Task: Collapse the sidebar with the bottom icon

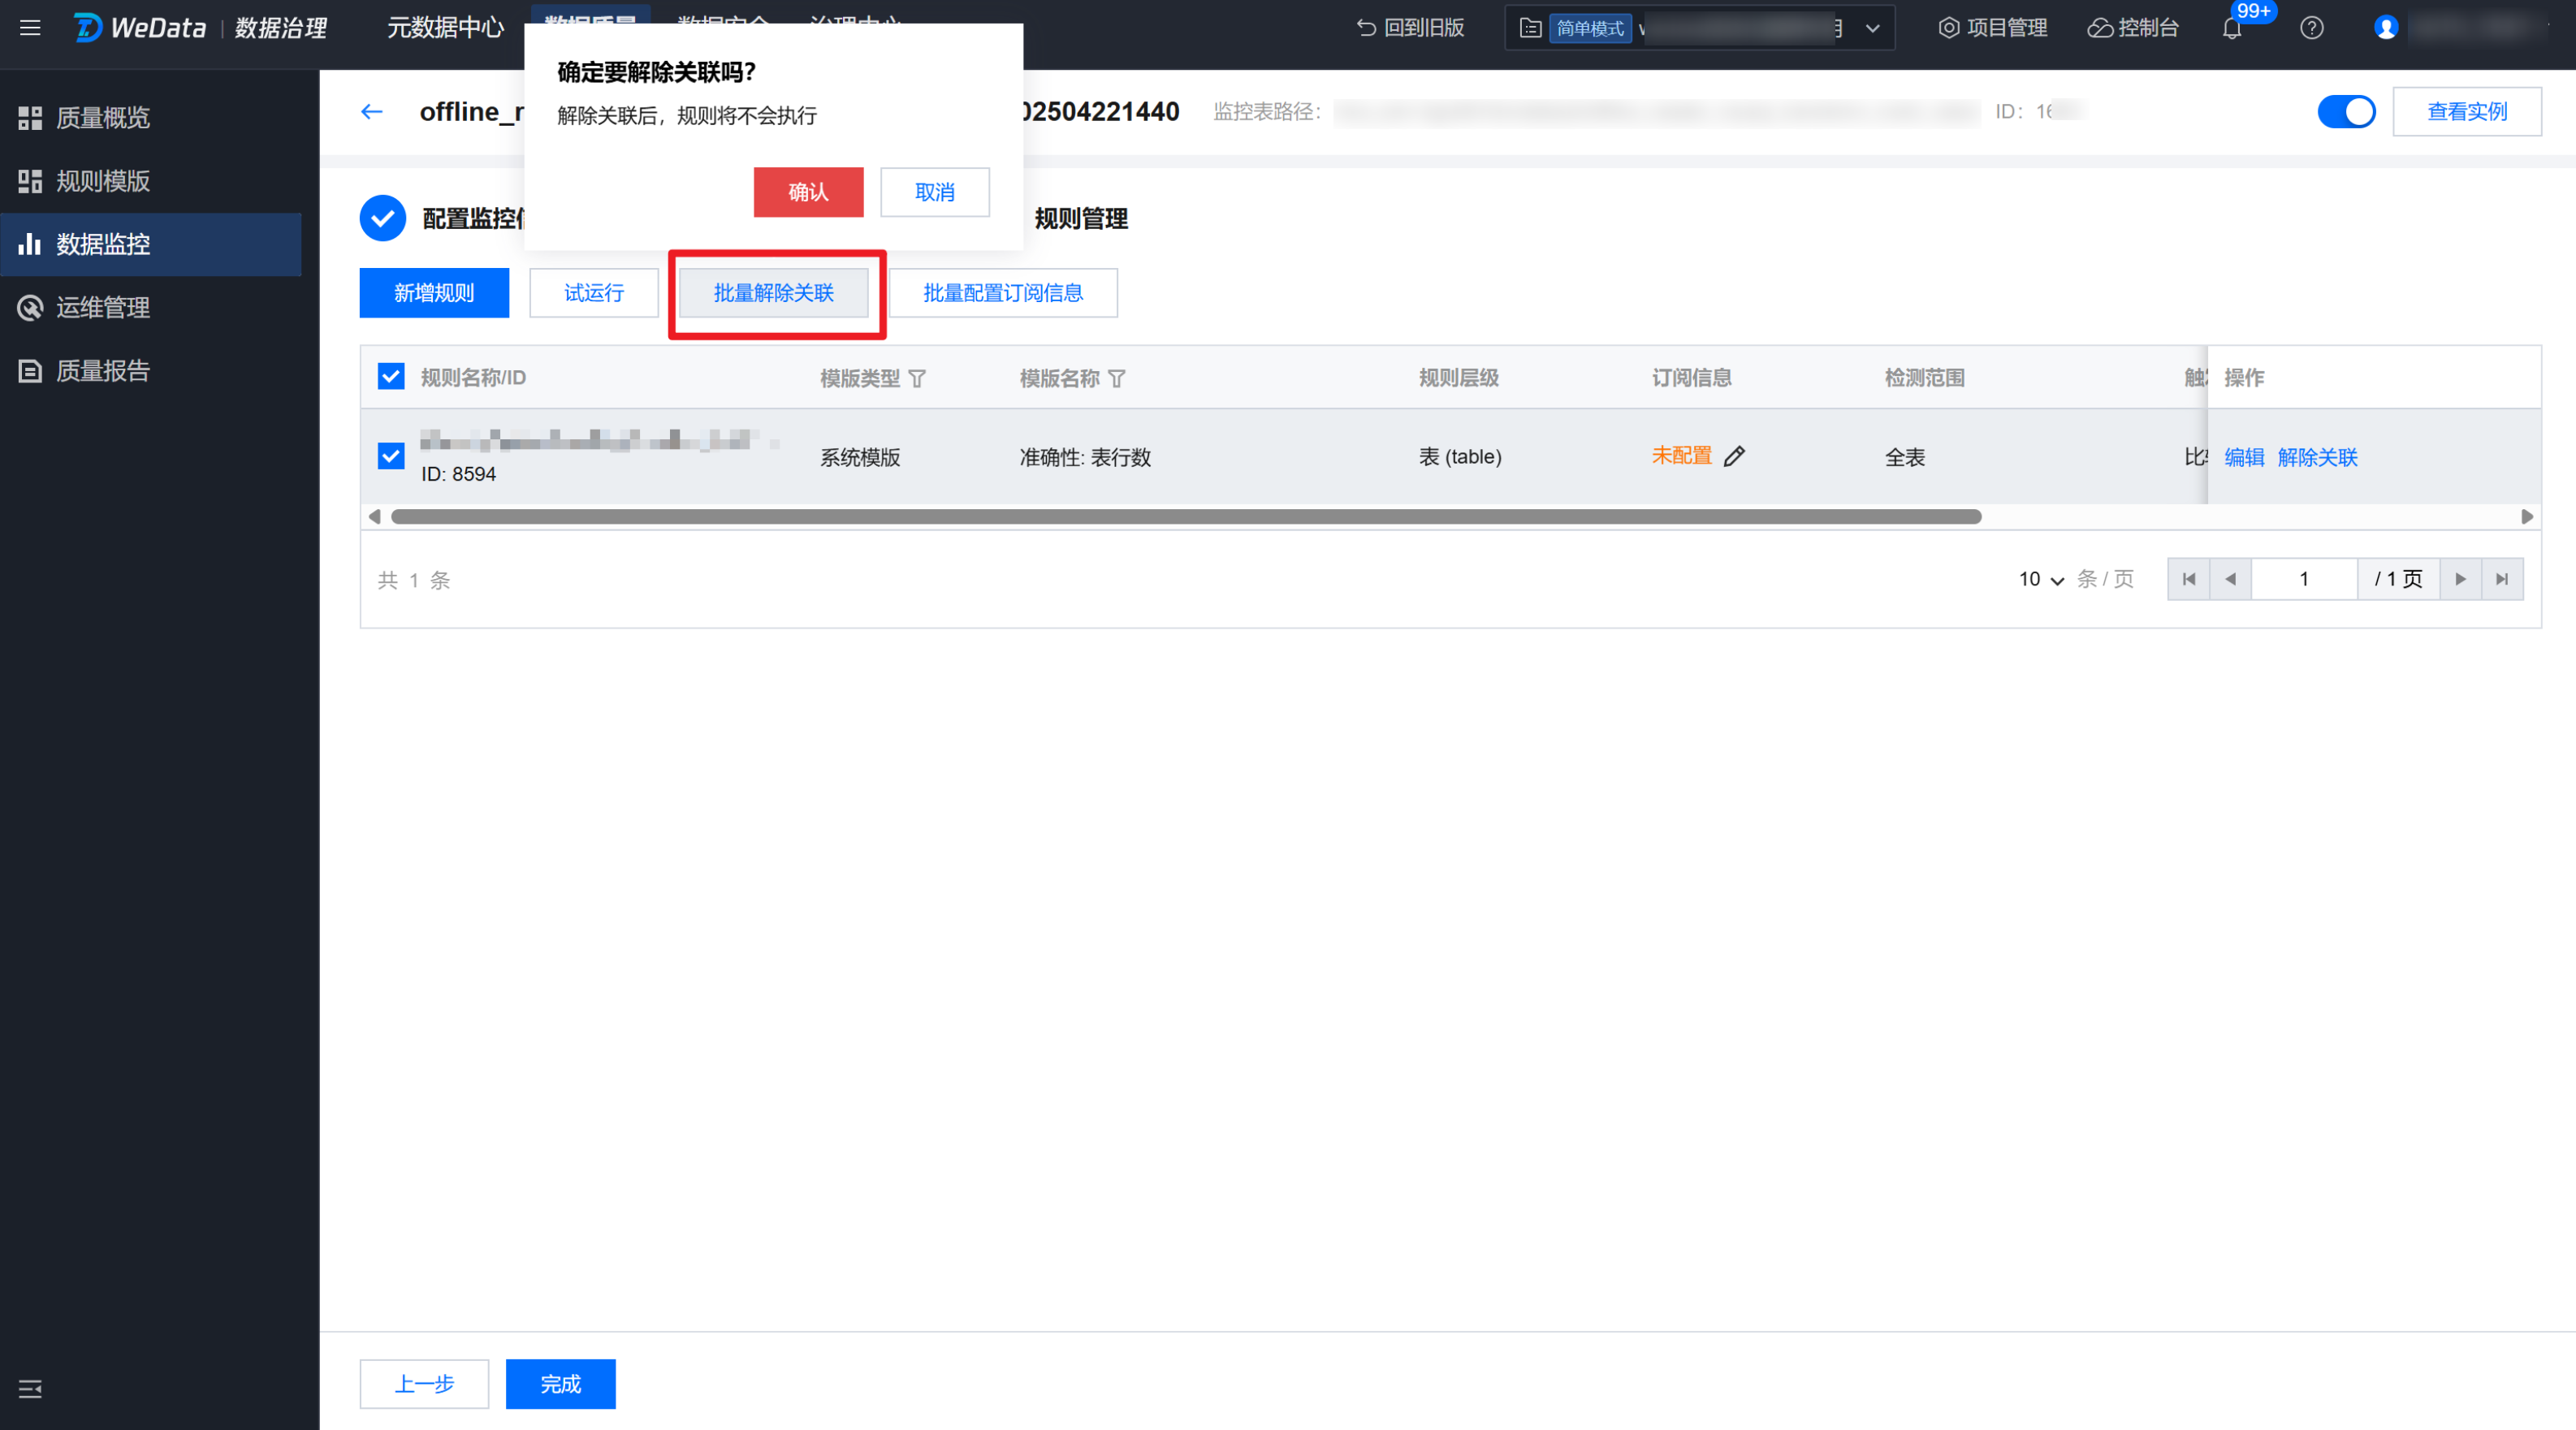Action: pyautogui.click(x=30, y=1388)
